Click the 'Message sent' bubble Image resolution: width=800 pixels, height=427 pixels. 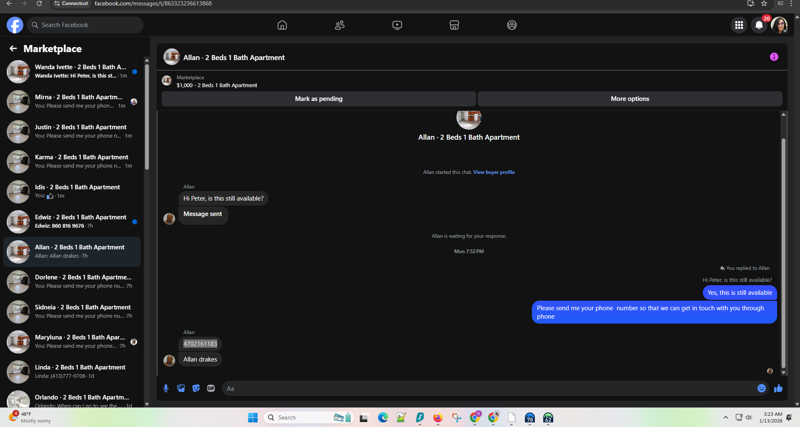203,215
